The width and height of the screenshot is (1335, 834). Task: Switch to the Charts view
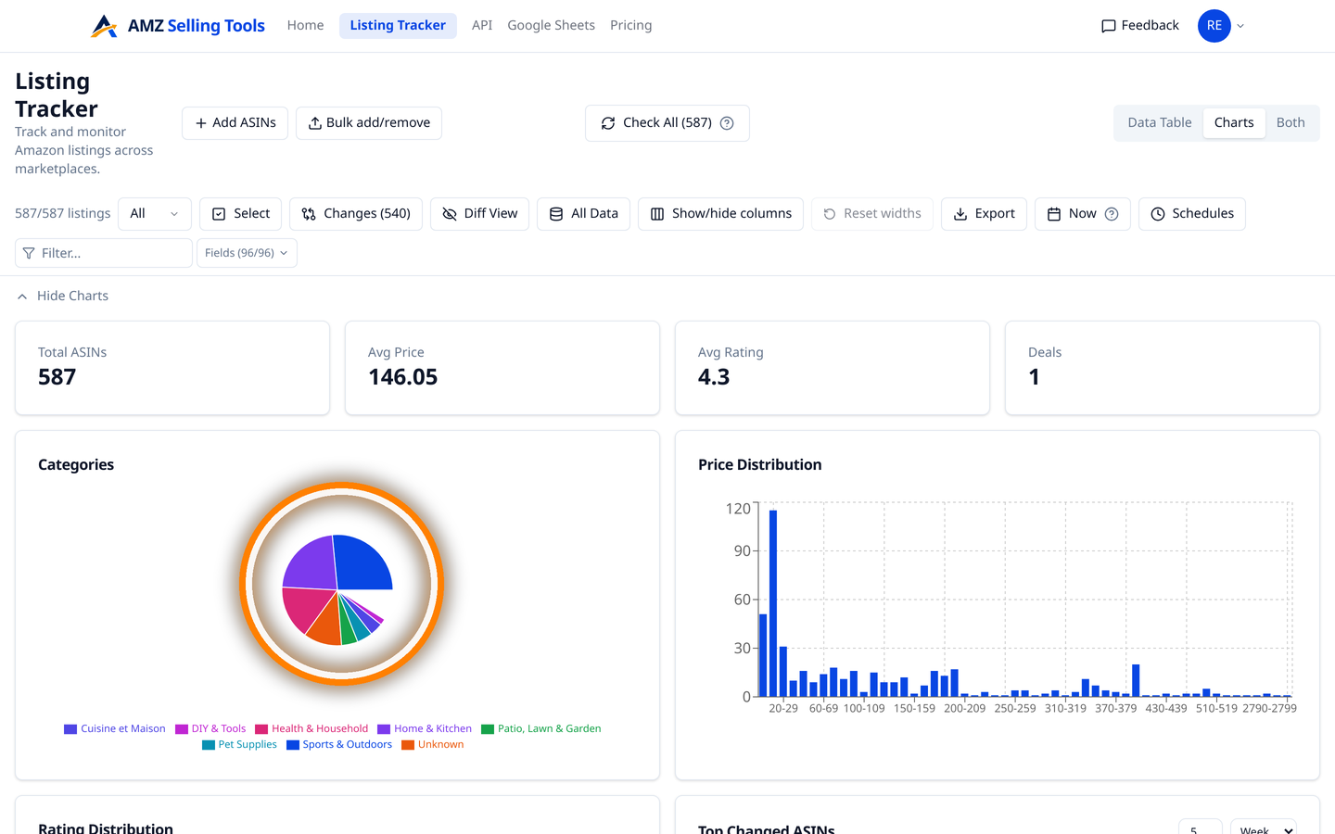(x=1234, y=122)
